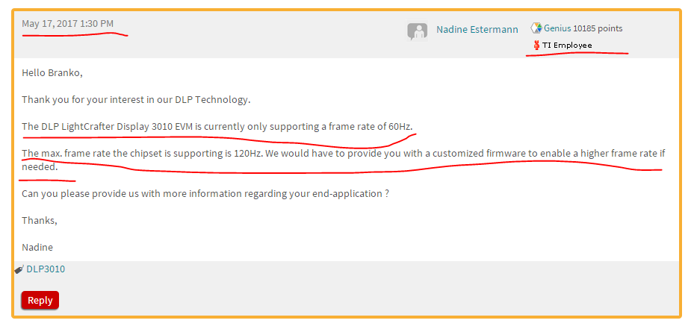Click the tag icon beside DLP3010

coord(19,269)
